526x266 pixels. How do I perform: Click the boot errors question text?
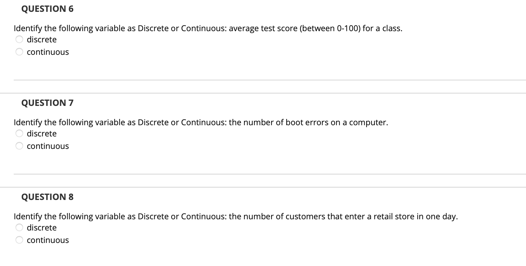(201, 122)
